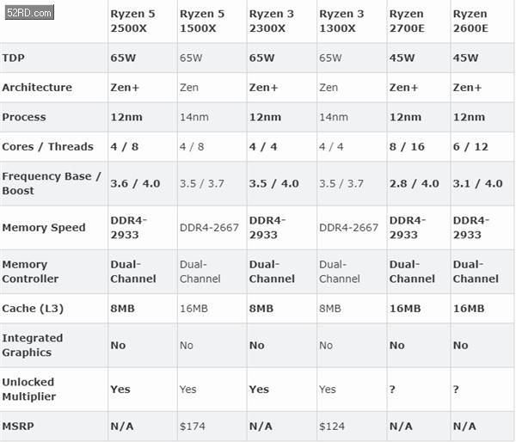
Task: Click the Ryzen 3 2300X column header
Action: click(x=272, y=21)
